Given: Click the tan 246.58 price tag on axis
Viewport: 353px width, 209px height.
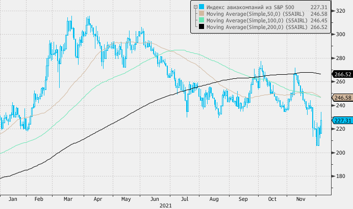Looking at the screenshot, I should (x=341, y=98).
